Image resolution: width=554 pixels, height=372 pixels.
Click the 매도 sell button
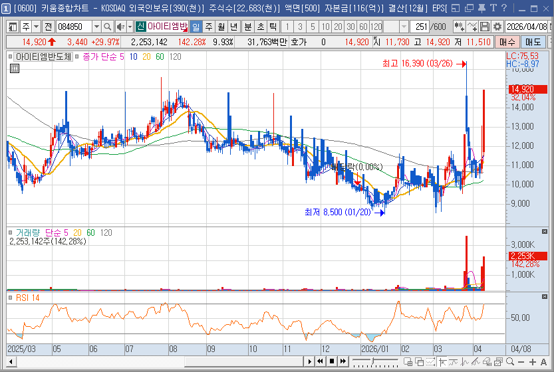(x=533, y=42)
